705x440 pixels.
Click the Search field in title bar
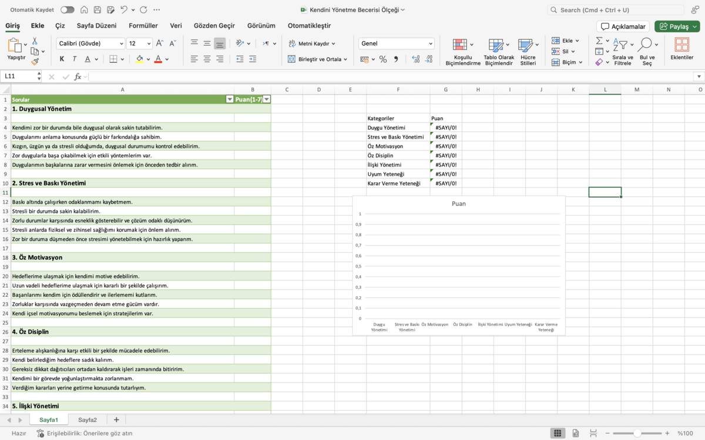pos(616,10)
